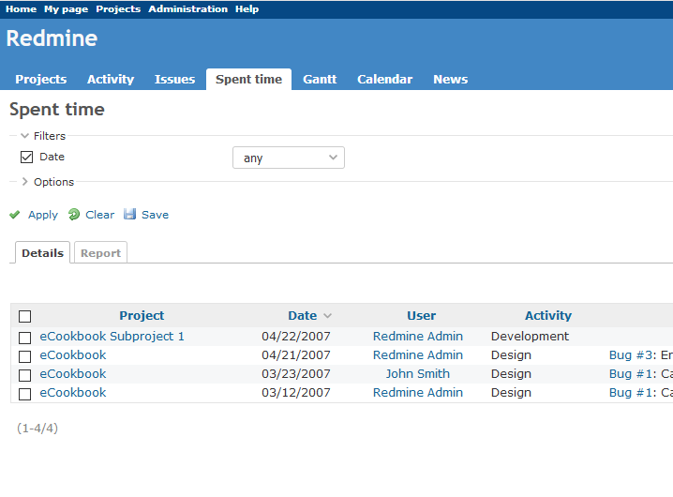Screen dimensions: 673x497
Task: Click the 04/22/2007 date cell
Action: (x=296, y=337)
